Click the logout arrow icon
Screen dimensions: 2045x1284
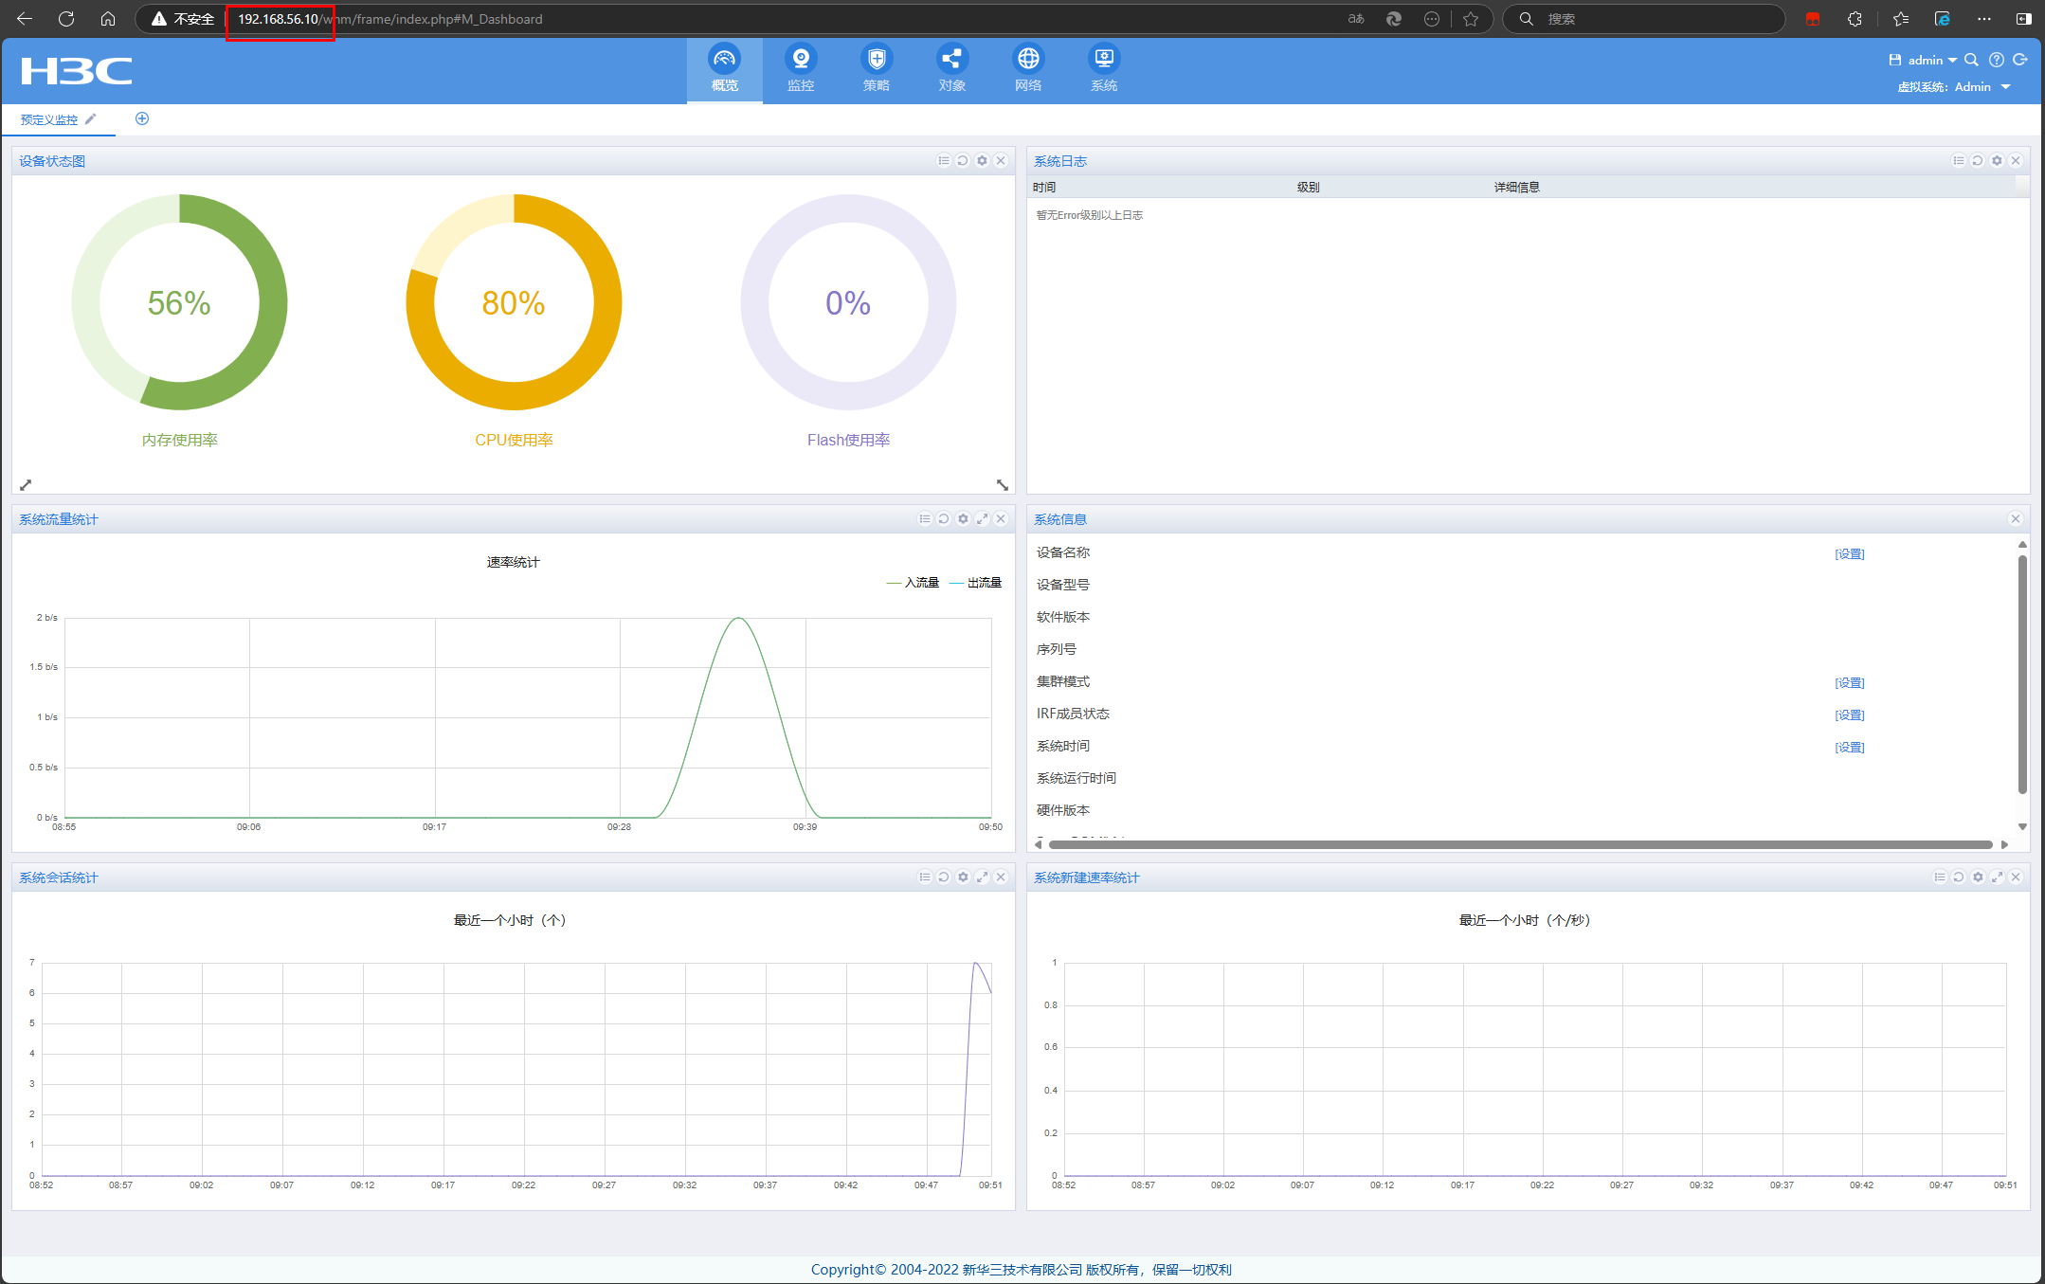click(x=2019, y=60)
